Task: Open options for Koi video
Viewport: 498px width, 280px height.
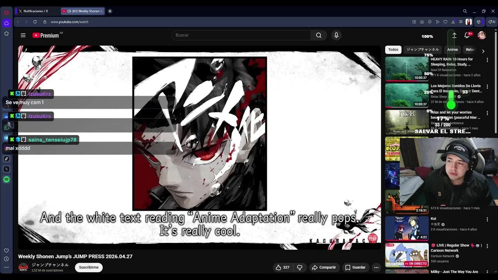Action: pyautogui.click(x=487, y=219)
